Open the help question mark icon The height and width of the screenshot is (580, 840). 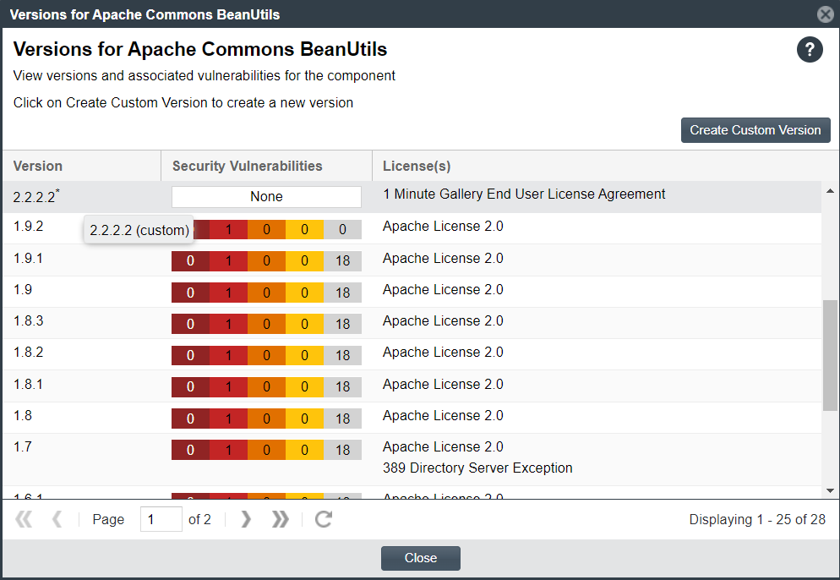tap(810, 50)
